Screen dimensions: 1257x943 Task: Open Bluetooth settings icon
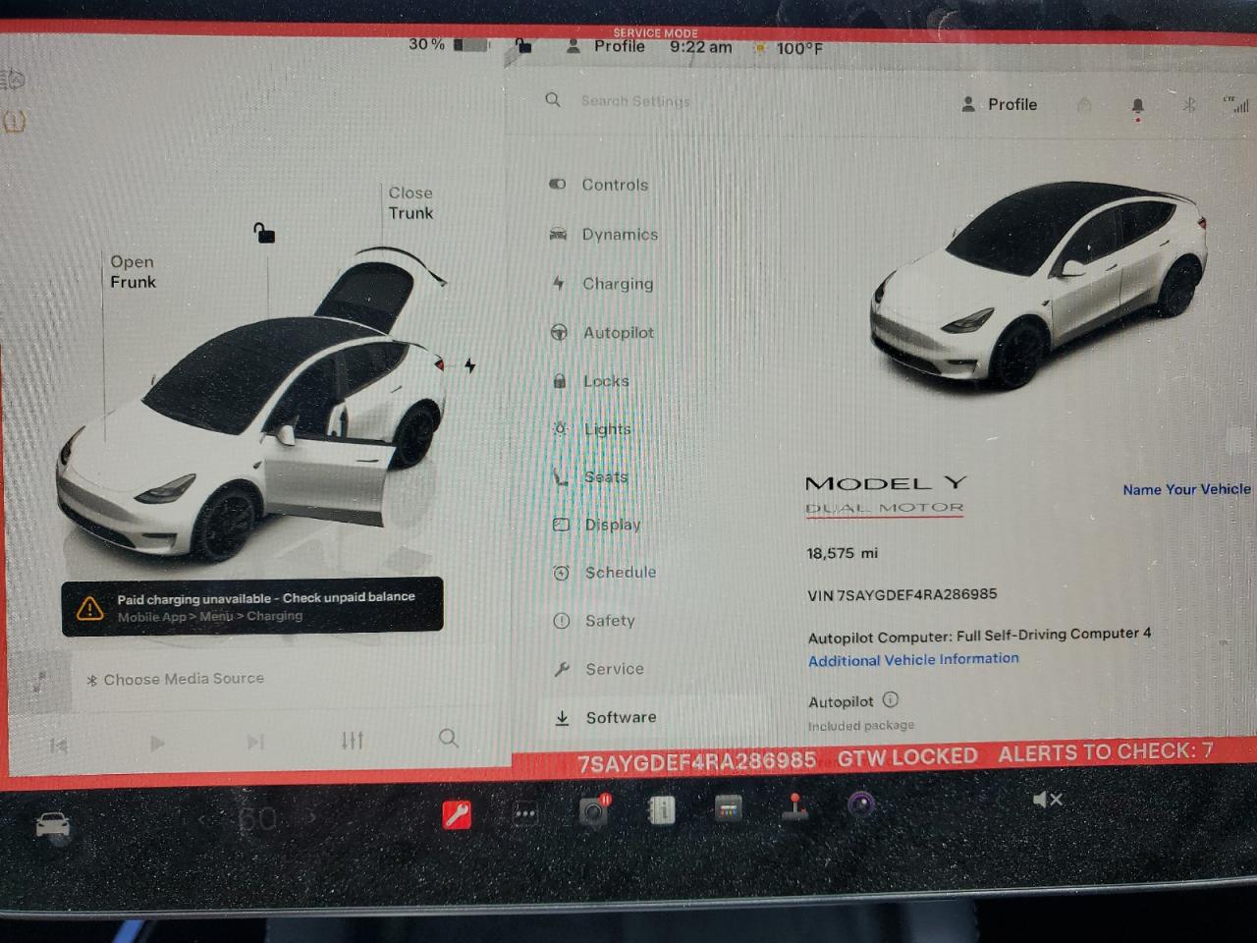[1188, 105]
